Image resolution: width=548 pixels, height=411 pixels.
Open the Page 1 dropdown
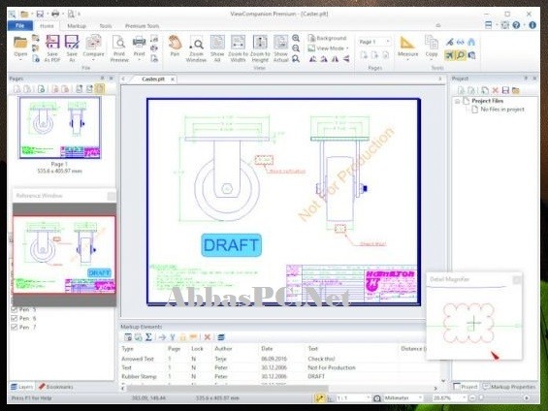(x=374, y=42)
